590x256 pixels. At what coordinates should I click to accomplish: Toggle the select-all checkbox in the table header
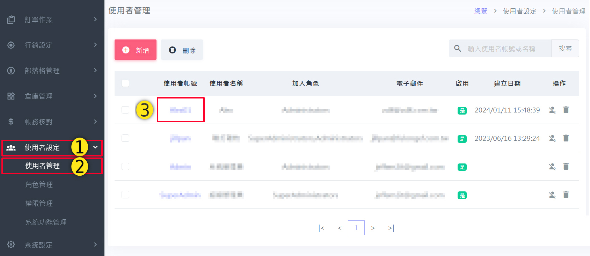coord(125,83)
